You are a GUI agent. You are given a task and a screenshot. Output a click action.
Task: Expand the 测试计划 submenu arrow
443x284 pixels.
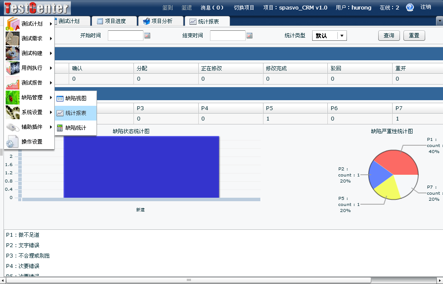coord(51,24)
